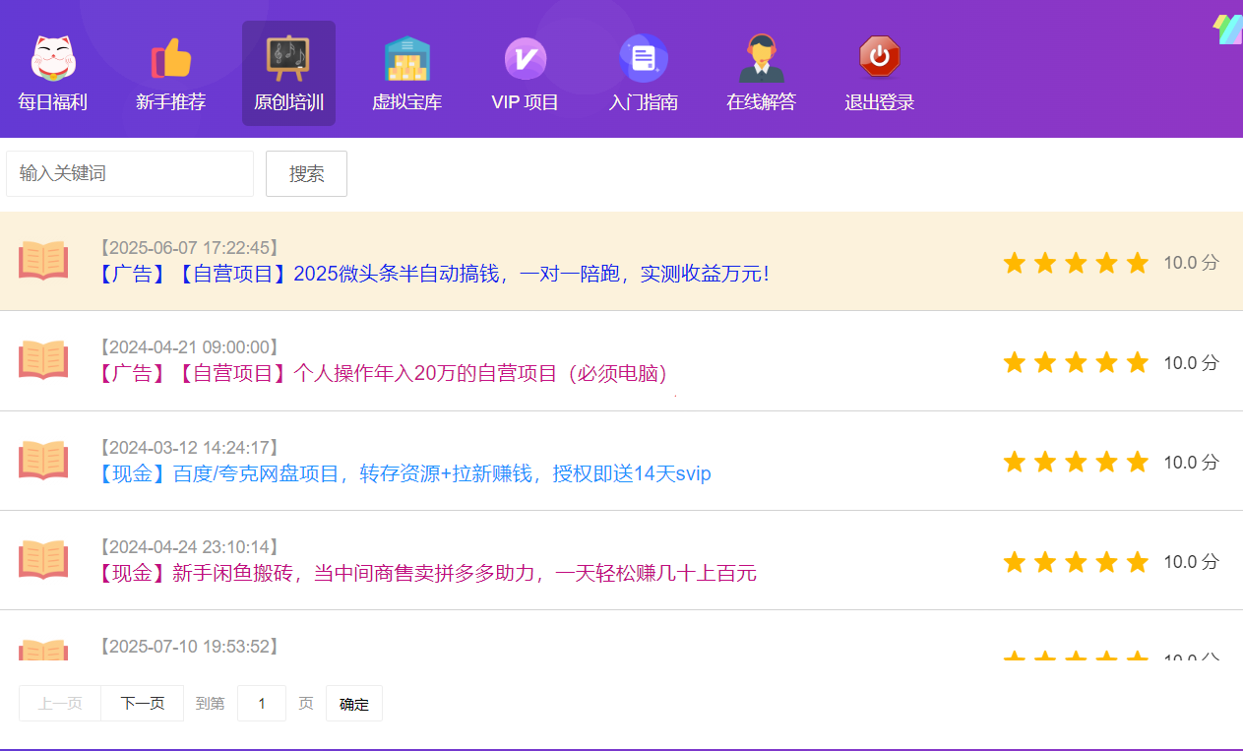Click the page number input box
This screenshot has height=751, width=1243.
[x=261, y=703]
